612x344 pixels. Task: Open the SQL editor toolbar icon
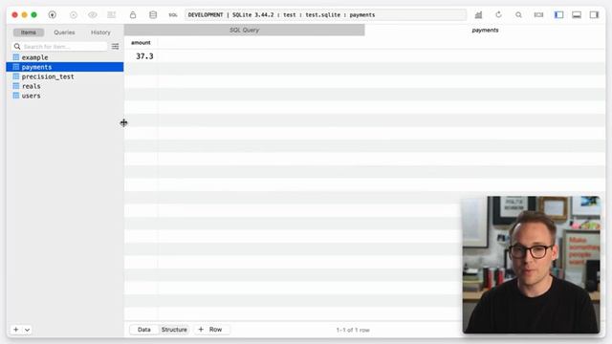(173, 15)
